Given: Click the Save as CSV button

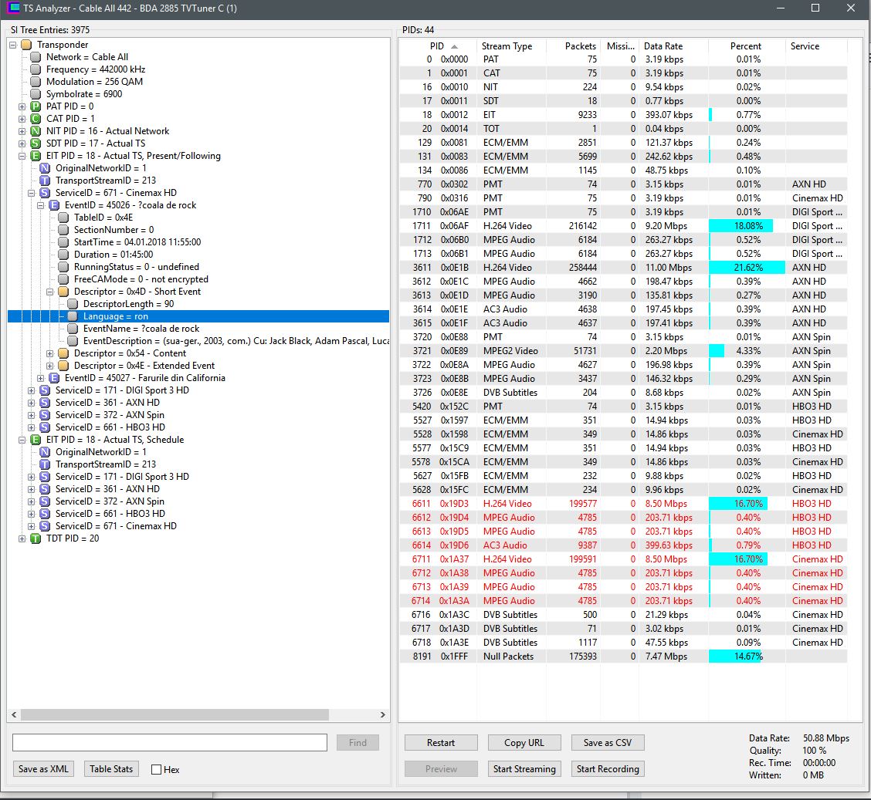Looking at the screenshot, I should pos(608,743).
